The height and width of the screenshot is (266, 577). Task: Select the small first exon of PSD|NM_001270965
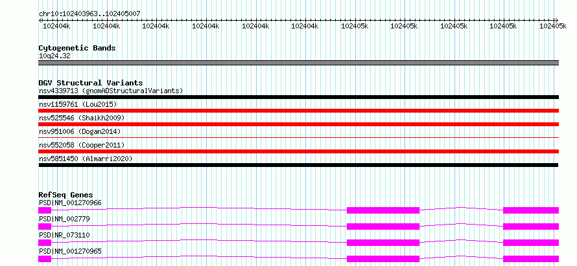point(45,259)
